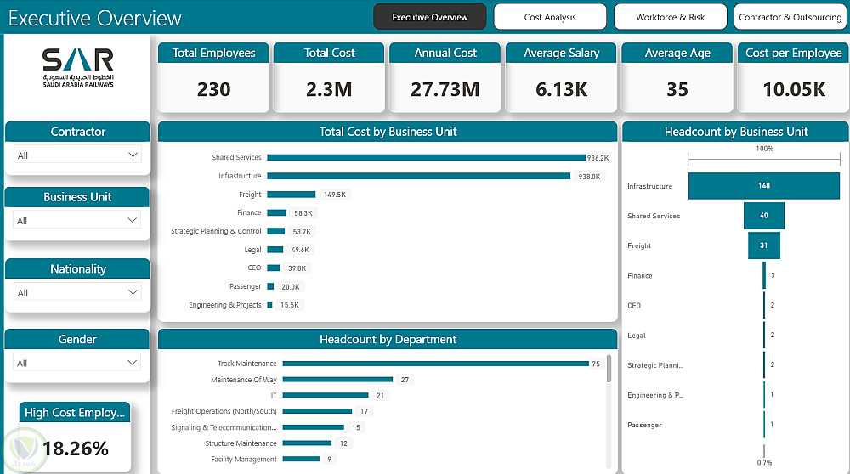Select the Average Age card value 35
This screenshot has width=850, height=474.
[677, 89]
